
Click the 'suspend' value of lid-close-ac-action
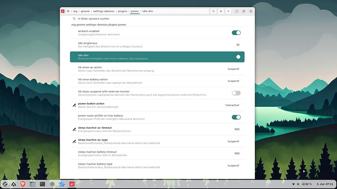pyautogui.click(x=233, y=69)
